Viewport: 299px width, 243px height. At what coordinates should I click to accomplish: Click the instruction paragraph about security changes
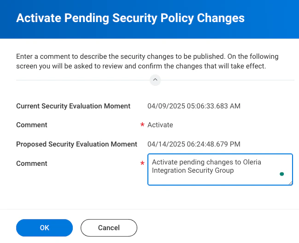[x=147, y=61]
